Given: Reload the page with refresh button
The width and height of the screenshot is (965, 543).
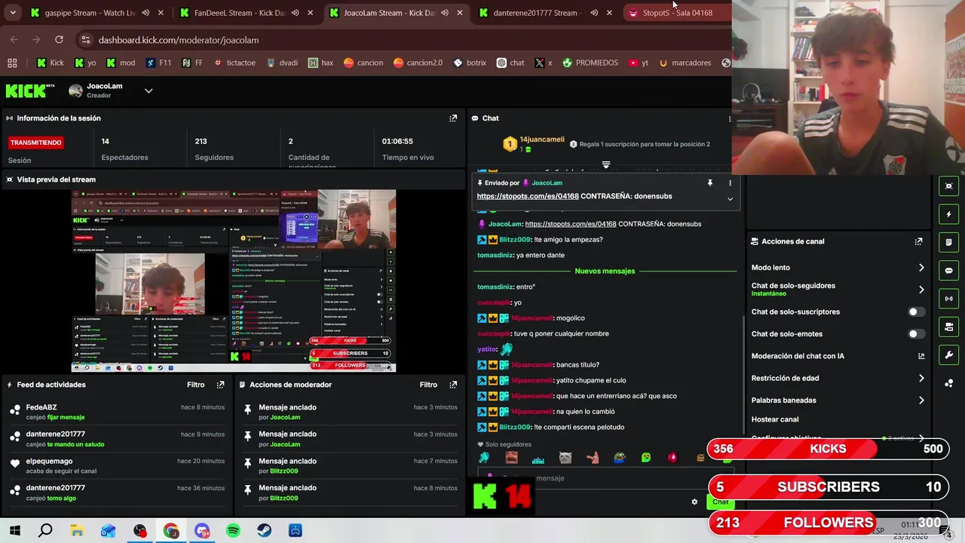Looking at the screenshot, I should tap(59, 40).
